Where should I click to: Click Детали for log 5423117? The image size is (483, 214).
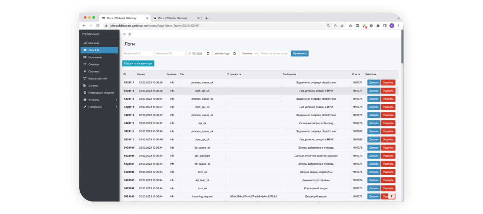pos(374,83)
